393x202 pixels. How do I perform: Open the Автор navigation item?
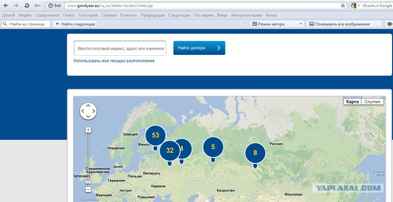pos(271,15)
